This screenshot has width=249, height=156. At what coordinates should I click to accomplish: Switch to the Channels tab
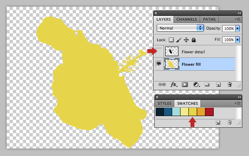click(x=187, y=20)
